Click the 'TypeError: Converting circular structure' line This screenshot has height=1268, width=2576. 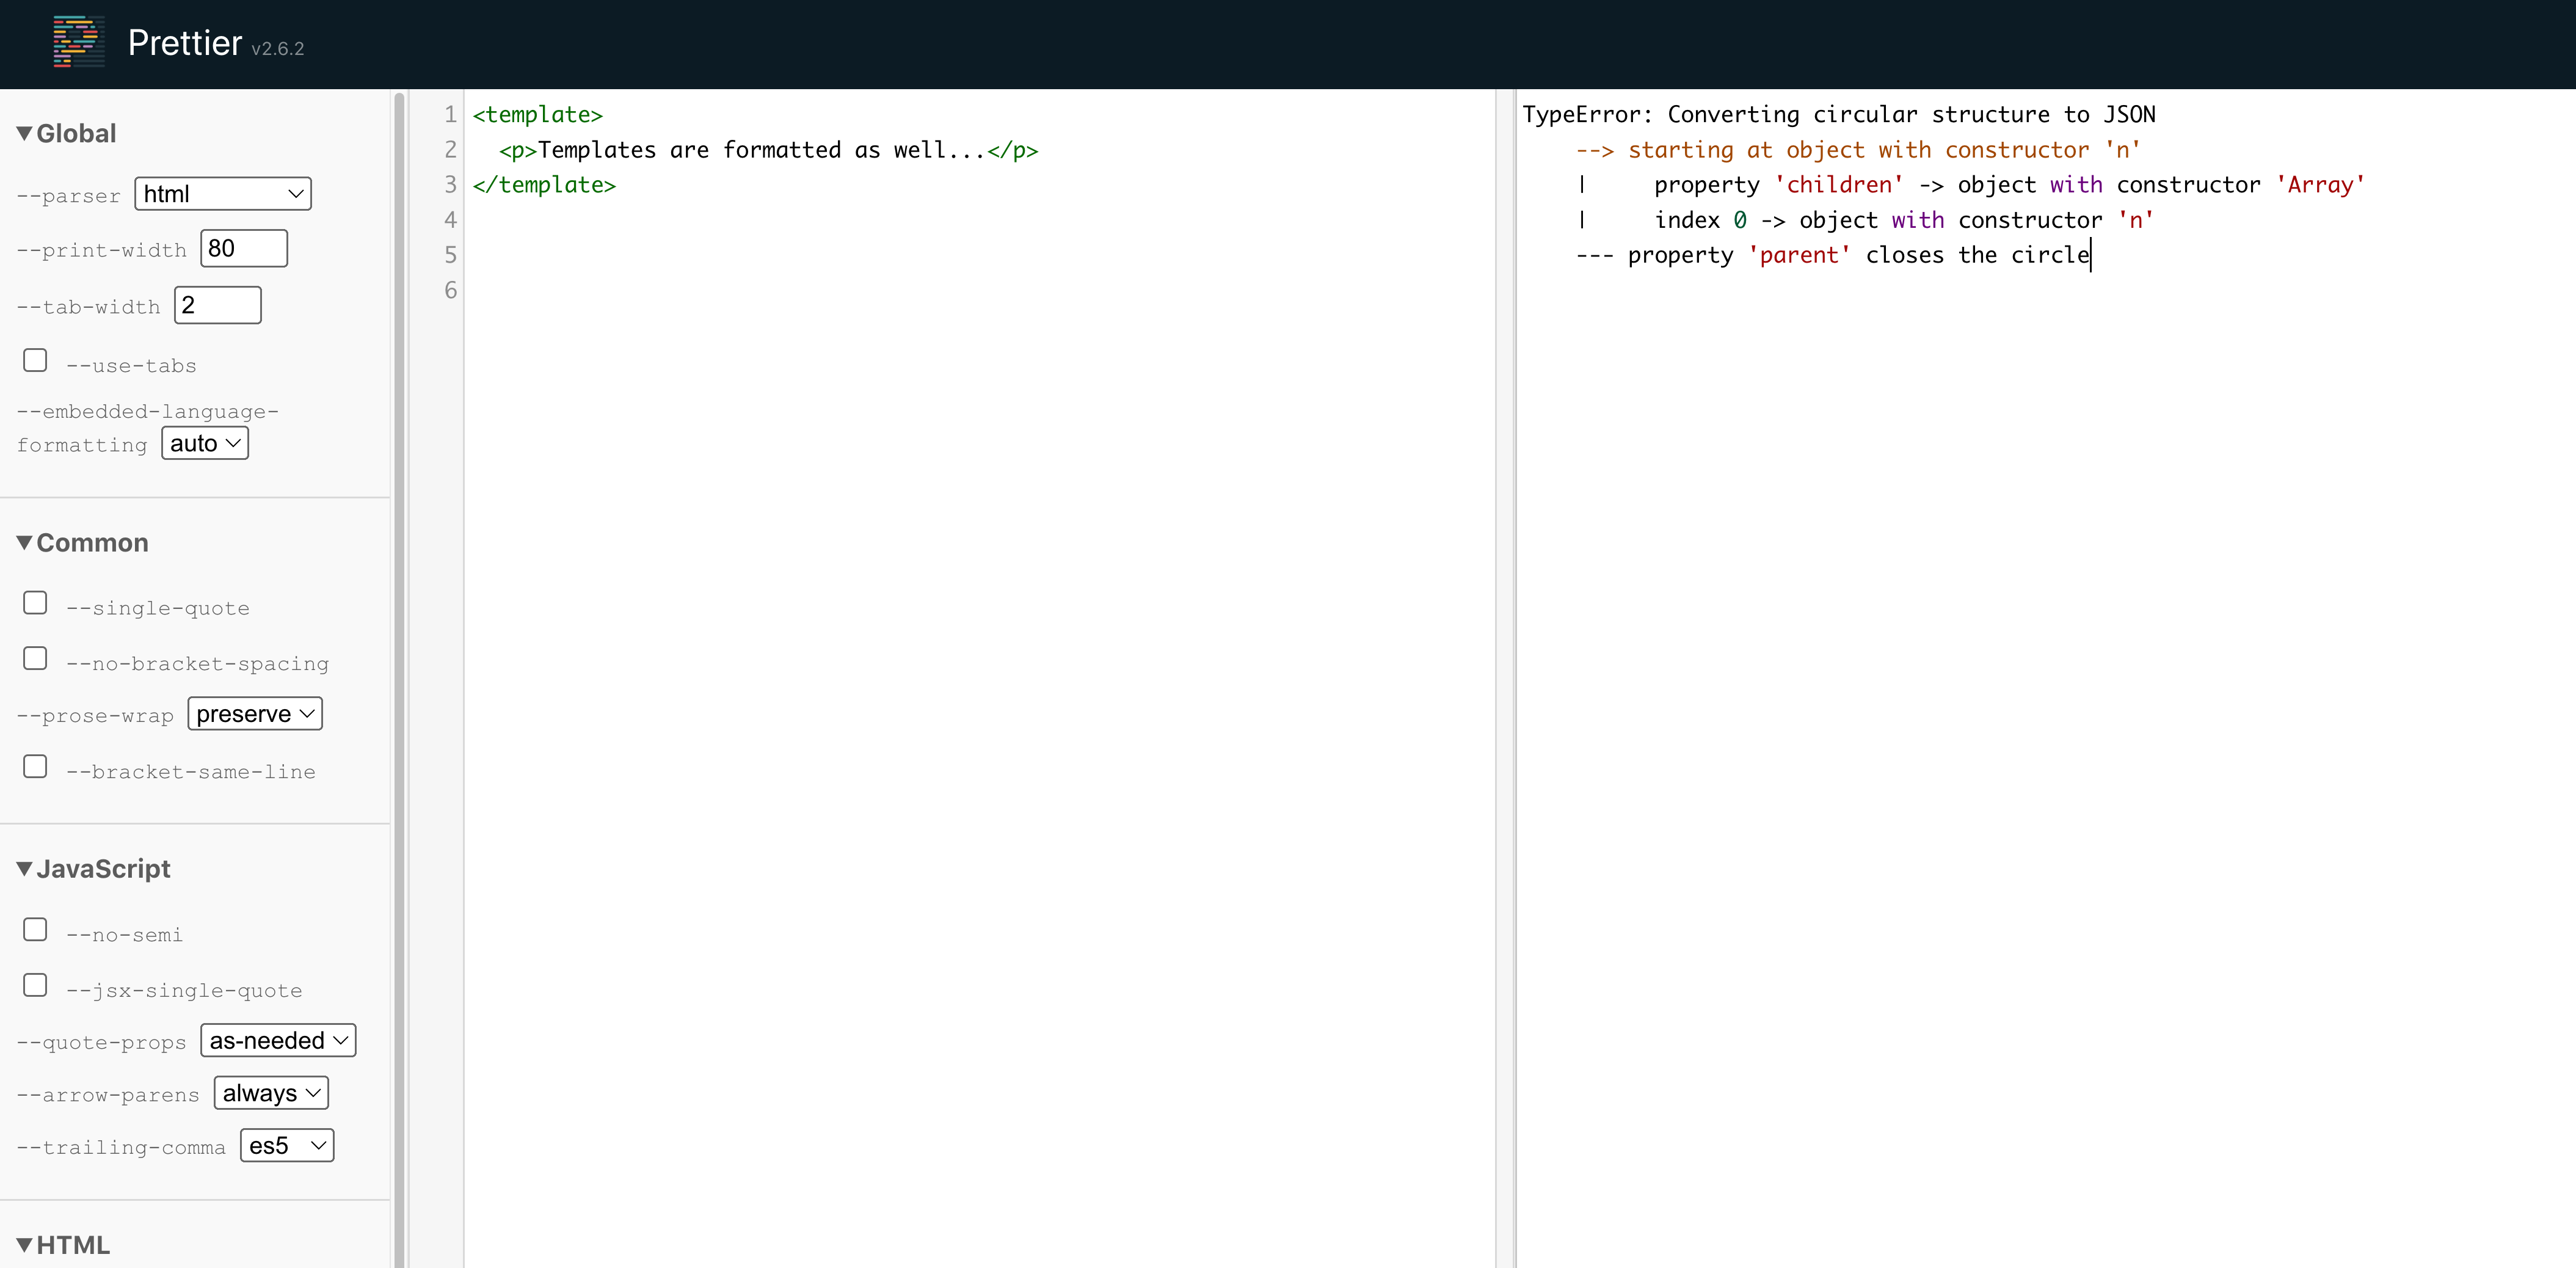(x=1838, y=115)
